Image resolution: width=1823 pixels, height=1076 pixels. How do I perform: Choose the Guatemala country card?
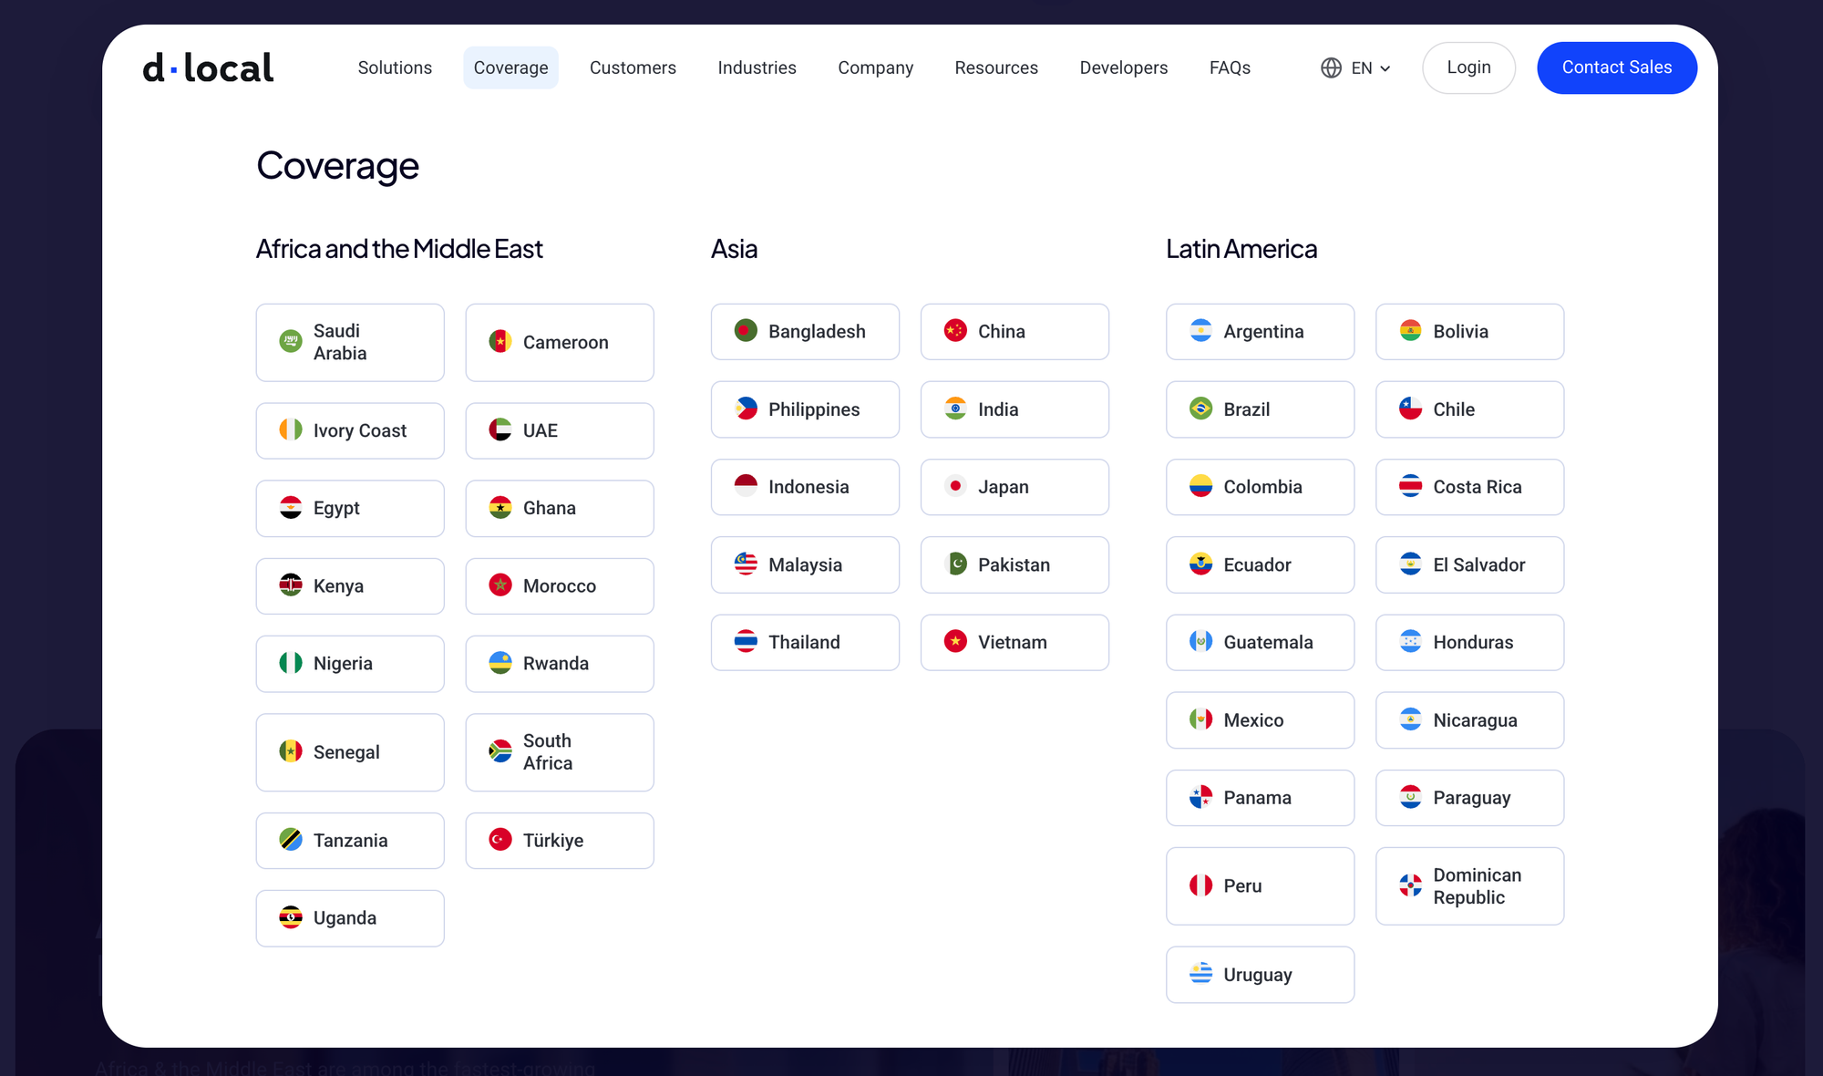1260,642
